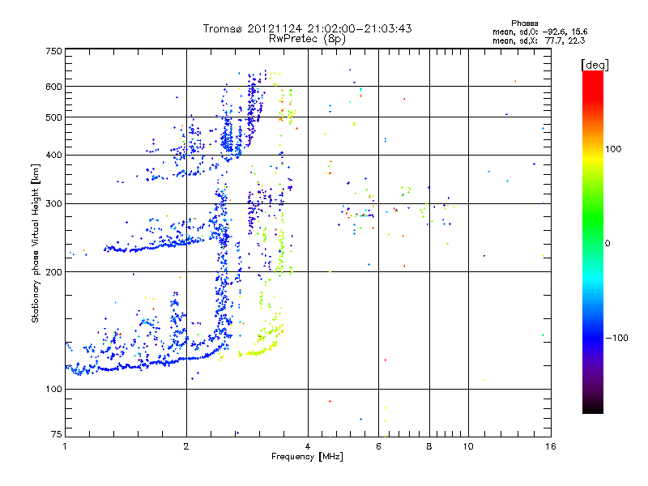Click the black colorbar bottom end
Viewport: 648px width, 486px height.
click(593, 408)
